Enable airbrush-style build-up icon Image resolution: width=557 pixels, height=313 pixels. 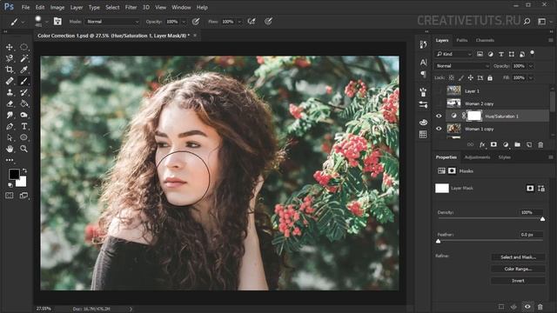pos(252,22)
